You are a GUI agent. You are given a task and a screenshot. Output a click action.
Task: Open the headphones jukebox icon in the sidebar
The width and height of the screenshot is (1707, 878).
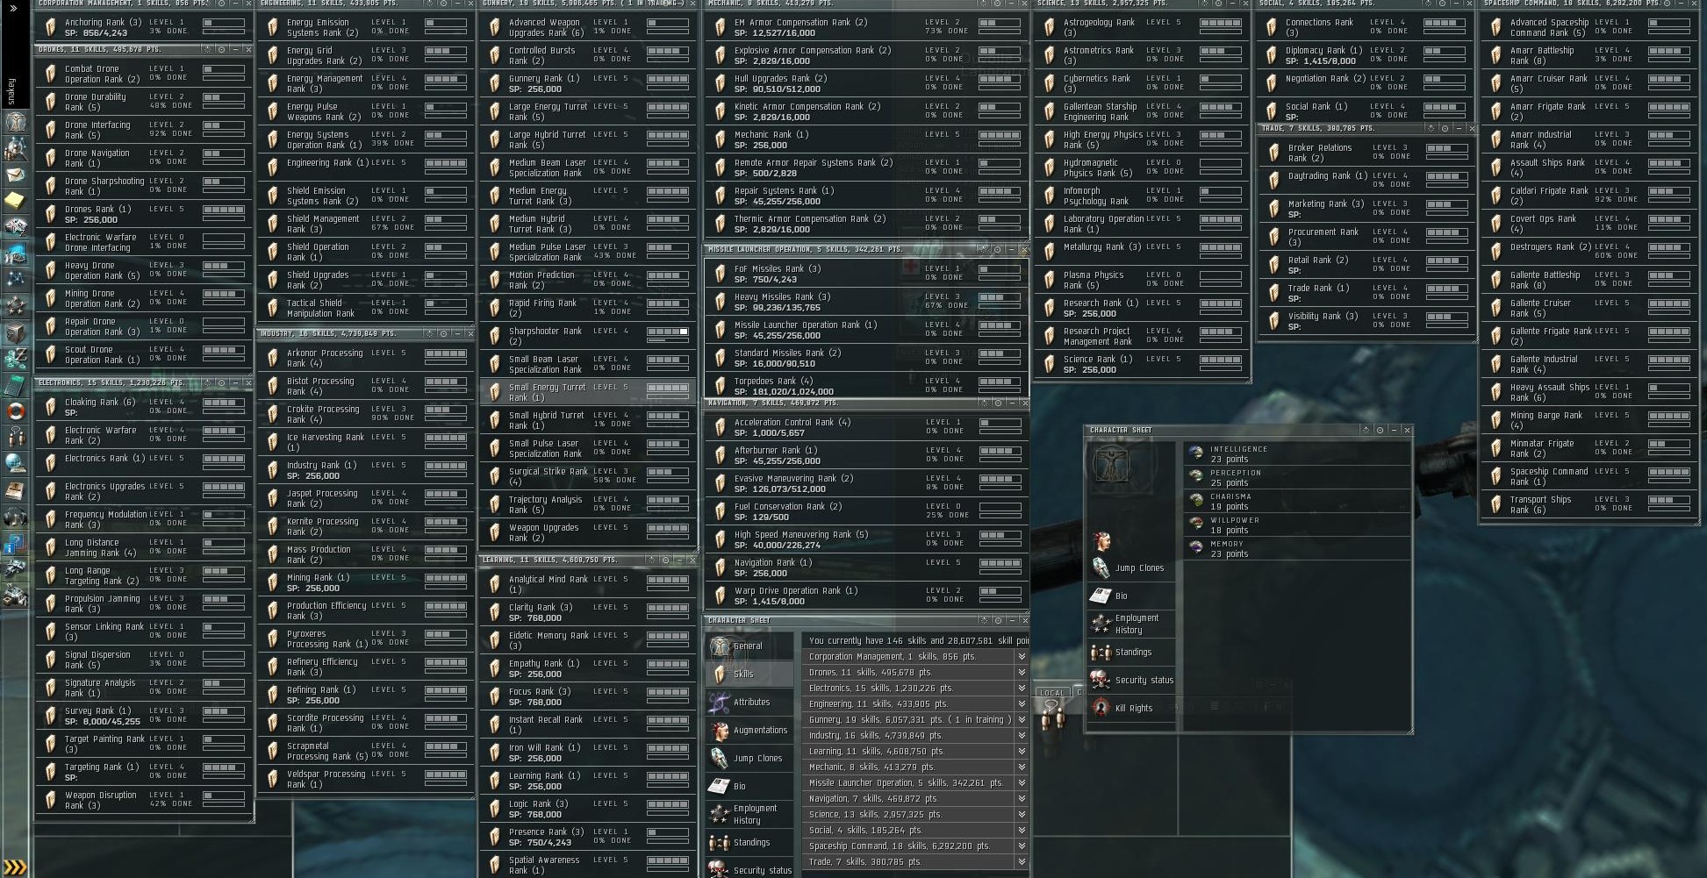coord(16,517)
